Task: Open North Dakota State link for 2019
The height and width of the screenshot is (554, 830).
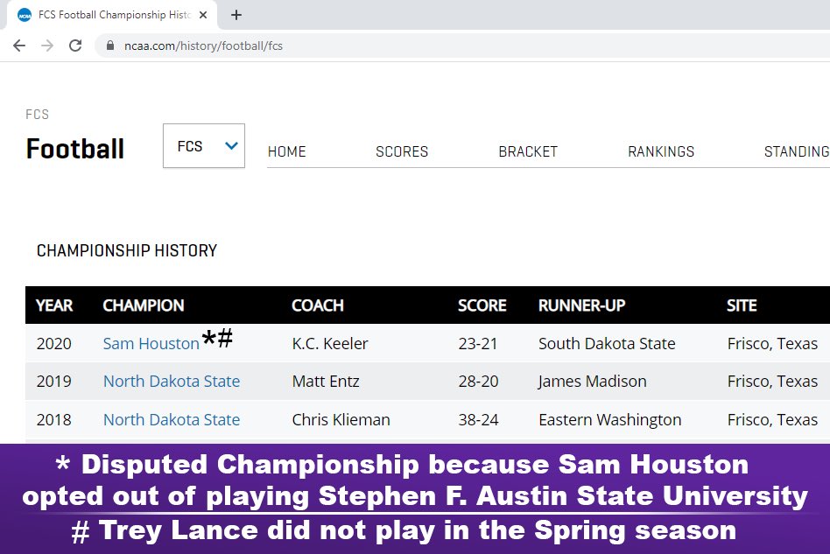Action: (172, 382)
